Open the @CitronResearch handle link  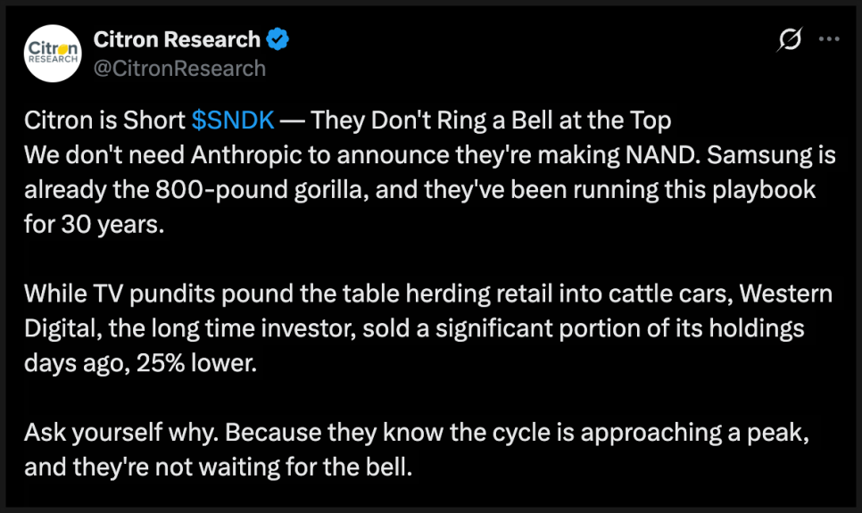coord(179,69)
